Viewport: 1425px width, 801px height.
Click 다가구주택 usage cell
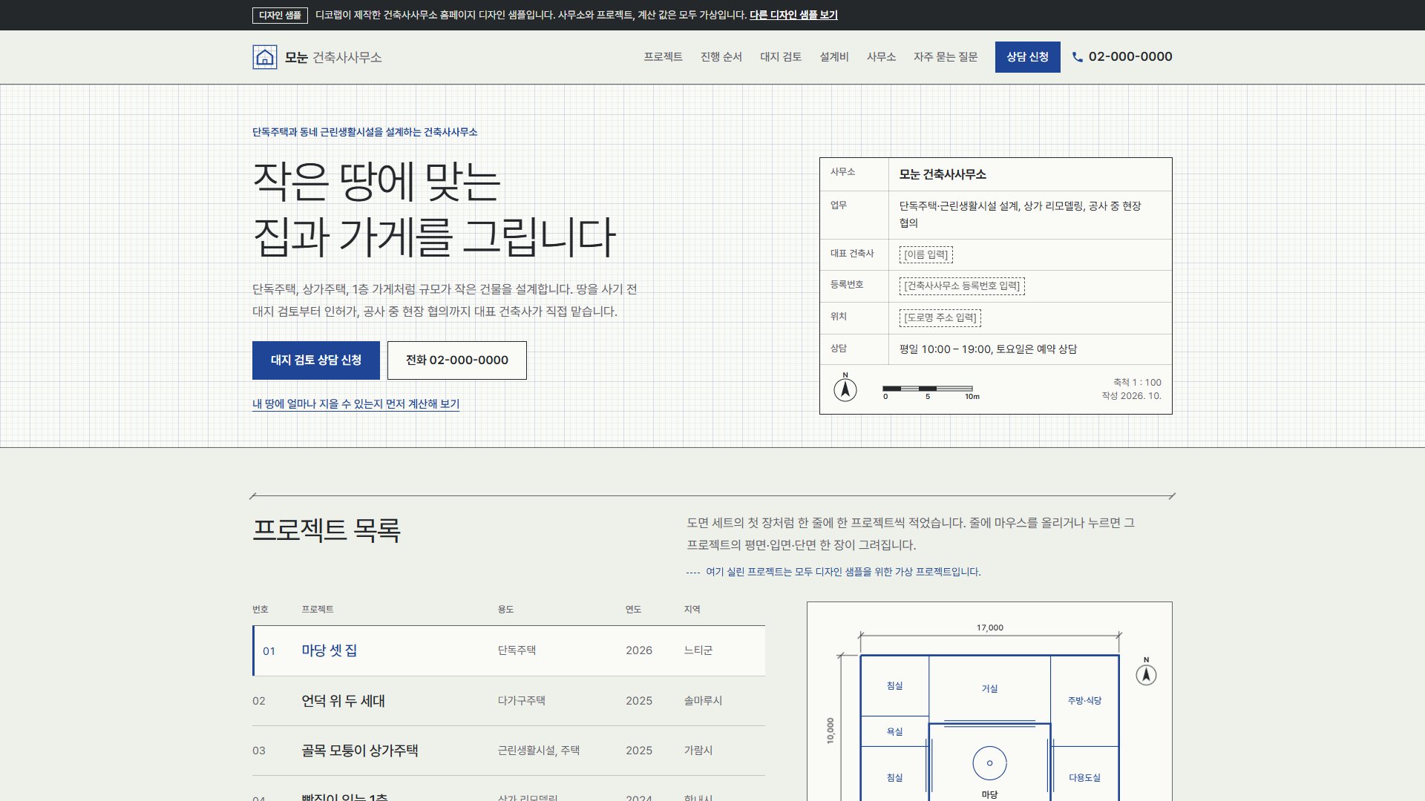[x=521, y=701]
